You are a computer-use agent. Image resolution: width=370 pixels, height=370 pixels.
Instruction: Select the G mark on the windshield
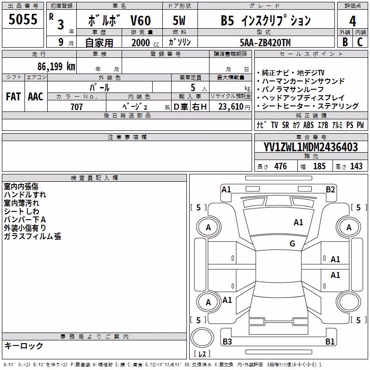(x=292, y=244)
